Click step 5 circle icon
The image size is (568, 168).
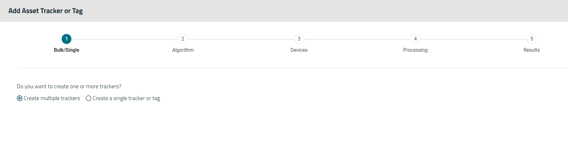click(x=532, y=39)
